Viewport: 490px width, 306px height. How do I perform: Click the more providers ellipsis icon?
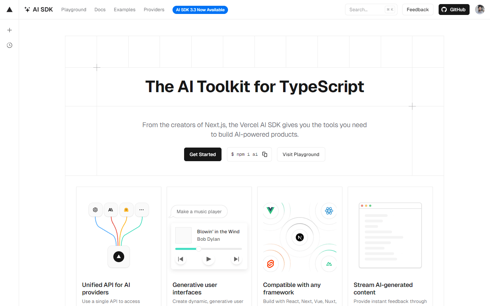click(142, 210)
